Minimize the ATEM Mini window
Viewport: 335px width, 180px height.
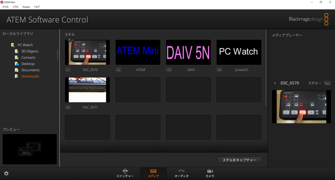tap(312, 2)
